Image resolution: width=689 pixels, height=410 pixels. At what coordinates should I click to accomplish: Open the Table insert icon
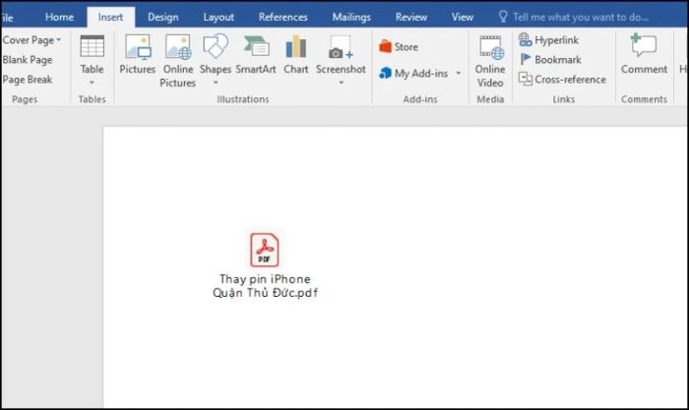click(x=92, y=46)
